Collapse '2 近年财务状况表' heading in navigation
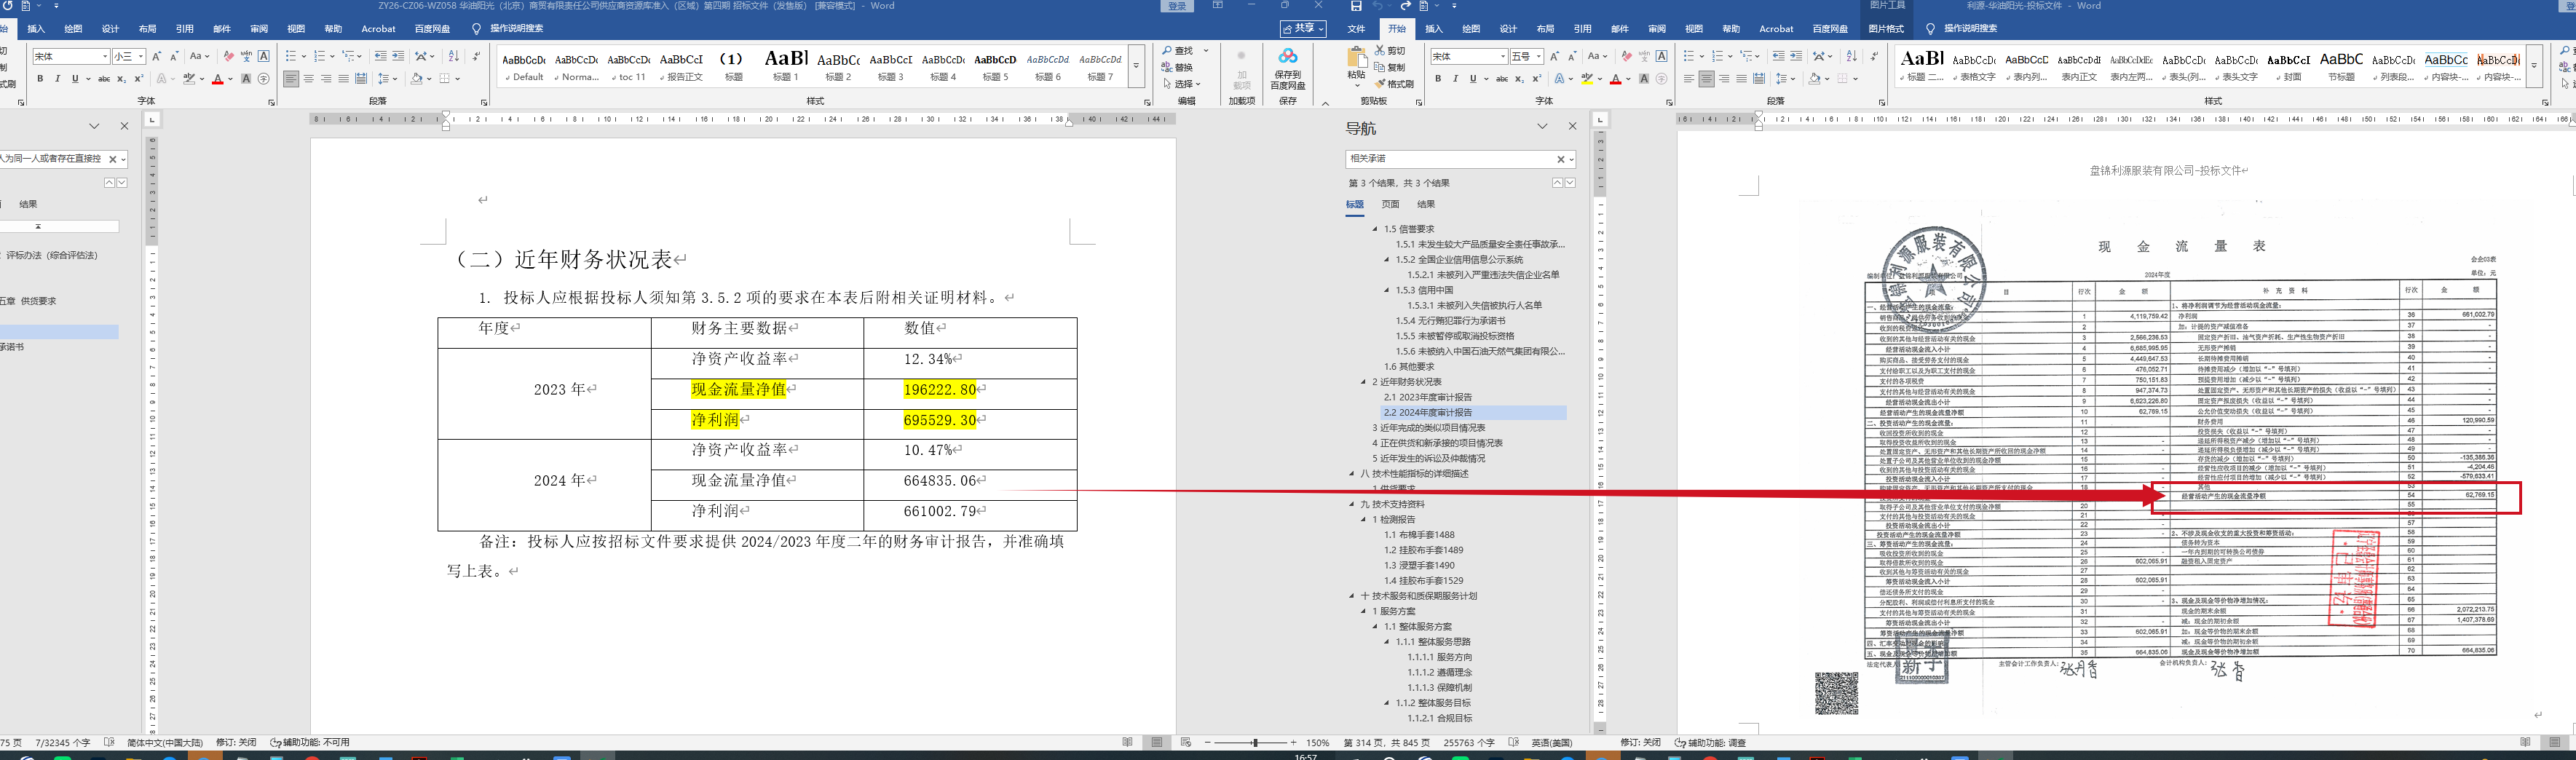This screenshot has width=2576, height=760. click(x=1363, y=382)
